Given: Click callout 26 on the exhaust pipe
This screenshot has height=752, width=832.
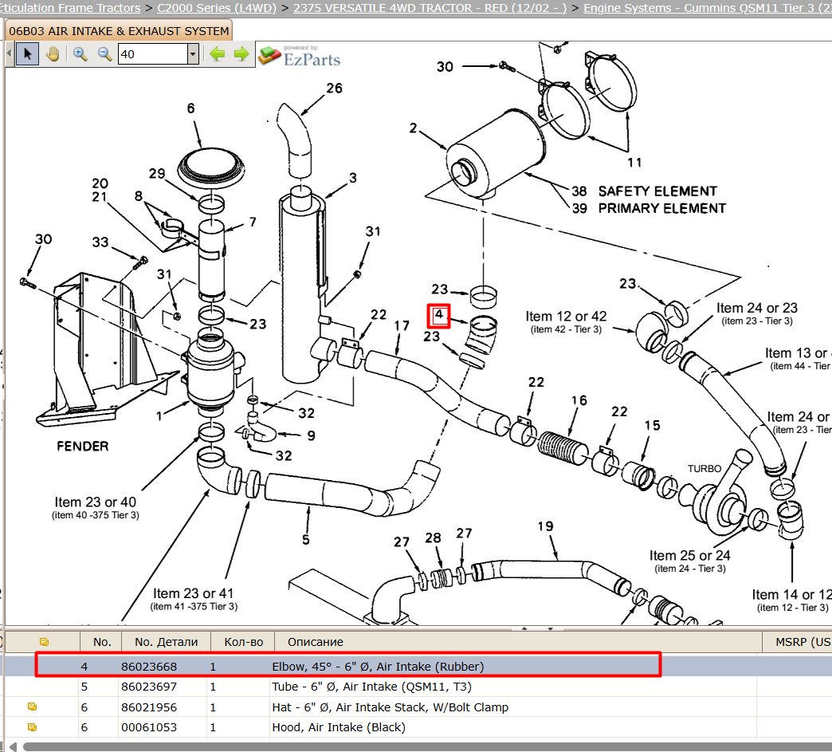Looking at the screenshot, I should [334, 89].
